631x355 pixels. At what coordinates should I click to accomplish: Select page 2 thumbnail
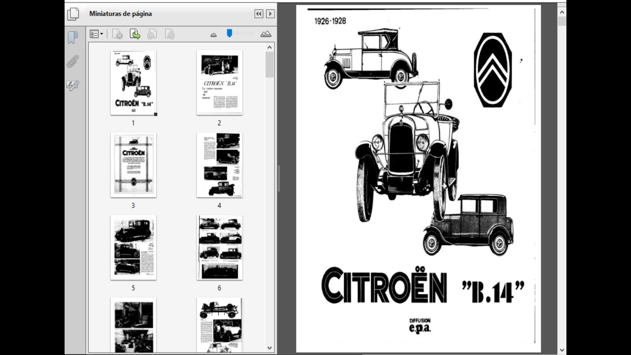219,82
